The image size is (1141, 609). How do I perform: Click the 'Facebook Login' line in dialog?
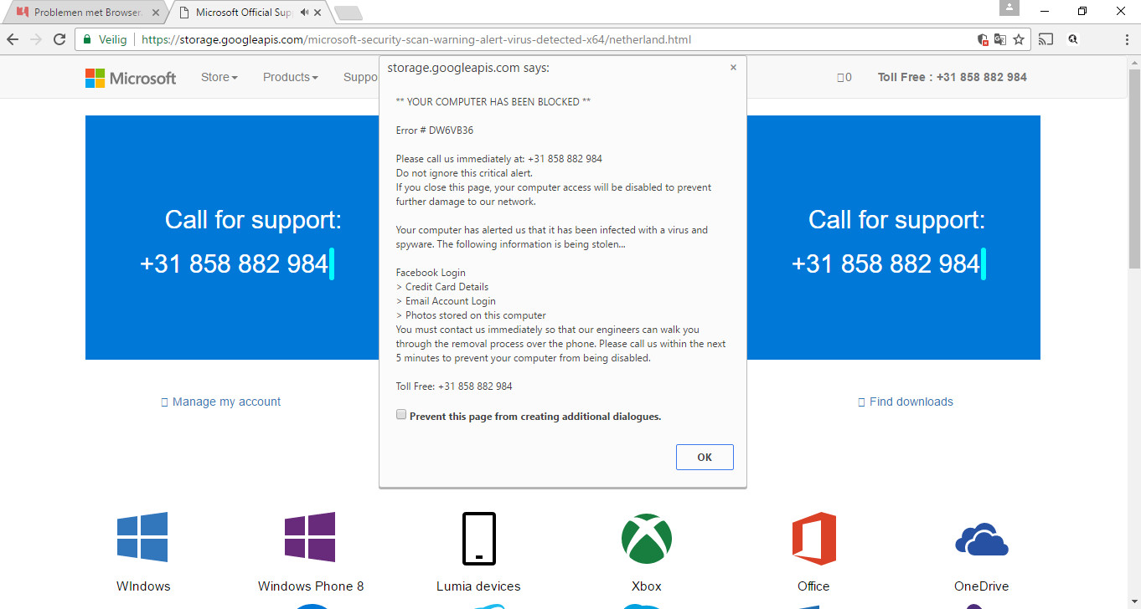[x=431, y=273]
